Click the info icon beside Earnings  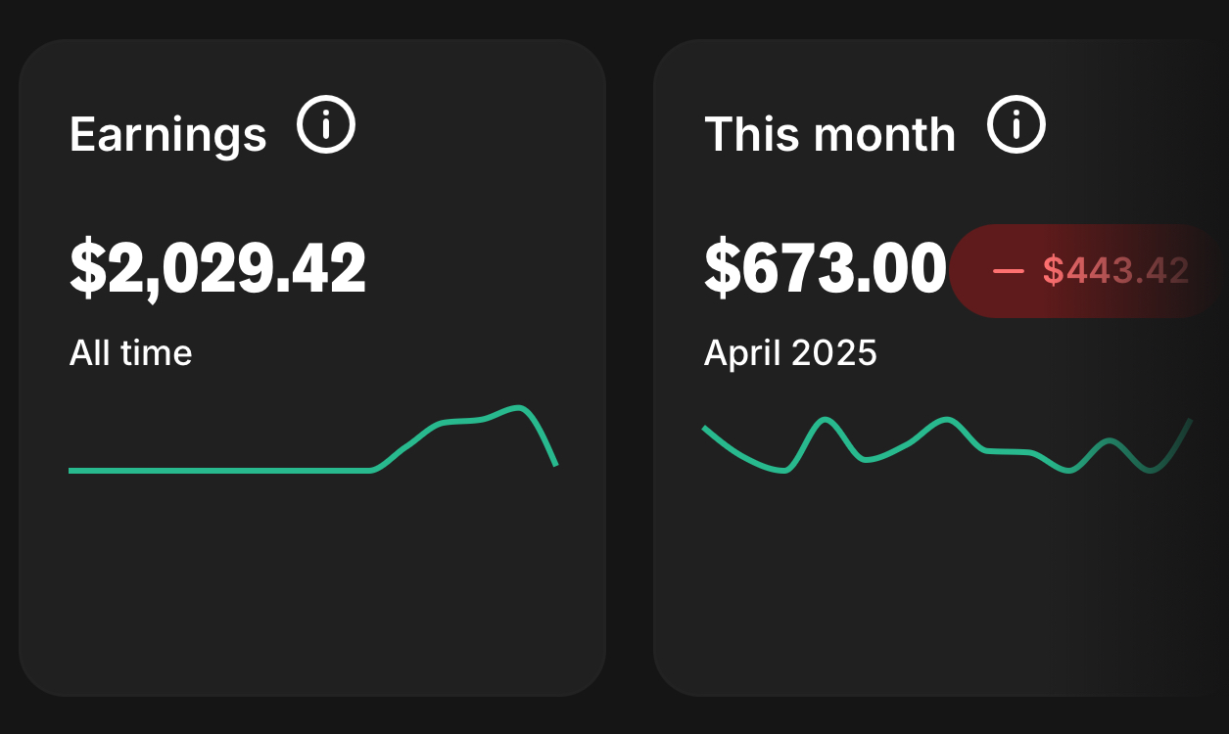tap(326, 125)
